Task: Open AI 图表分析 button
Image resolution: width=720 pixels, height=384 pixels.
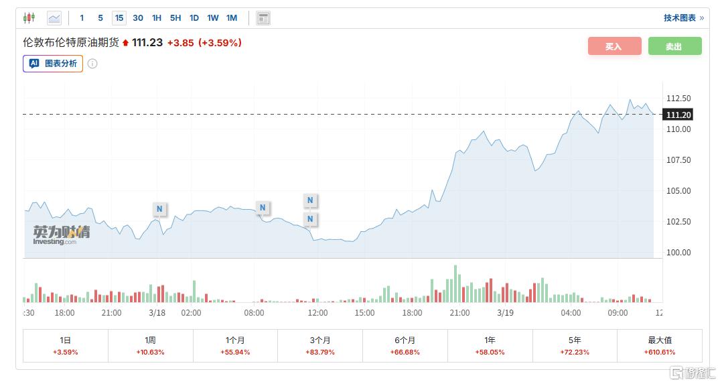Action: (53, 64)
